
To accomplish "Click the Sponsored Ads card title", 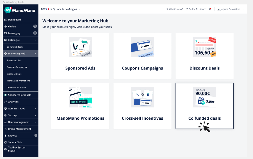I will click(x=80, y=68).
